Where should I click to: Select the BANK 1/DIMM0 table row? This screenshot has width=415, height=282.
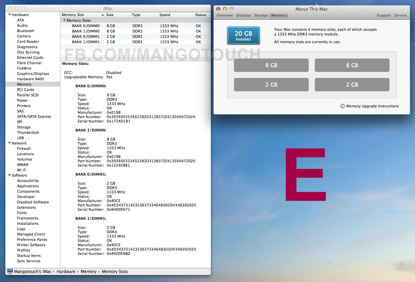(x=135, y=31)
